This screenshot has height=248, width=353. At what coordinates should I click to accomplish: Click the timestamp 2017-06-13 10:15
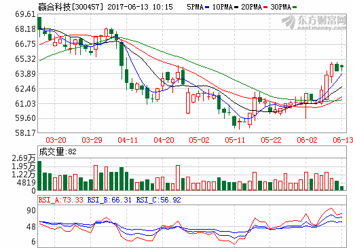tap(140, 7)
